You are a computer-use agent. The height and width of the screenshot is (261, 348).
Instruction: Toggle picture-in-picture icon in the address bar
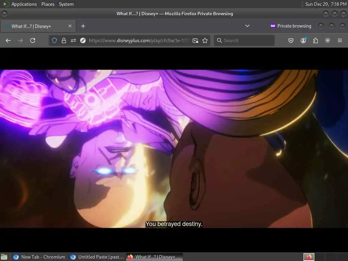point(195,40)
